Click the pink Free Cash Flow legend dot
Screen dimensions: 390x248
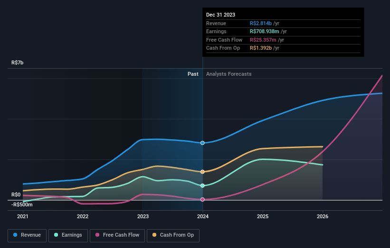[x=97, y=235]
